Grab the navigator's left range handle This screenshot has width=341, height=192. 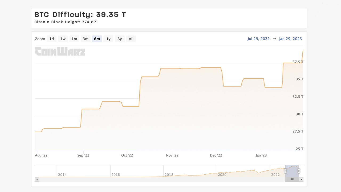pos(285,171)
